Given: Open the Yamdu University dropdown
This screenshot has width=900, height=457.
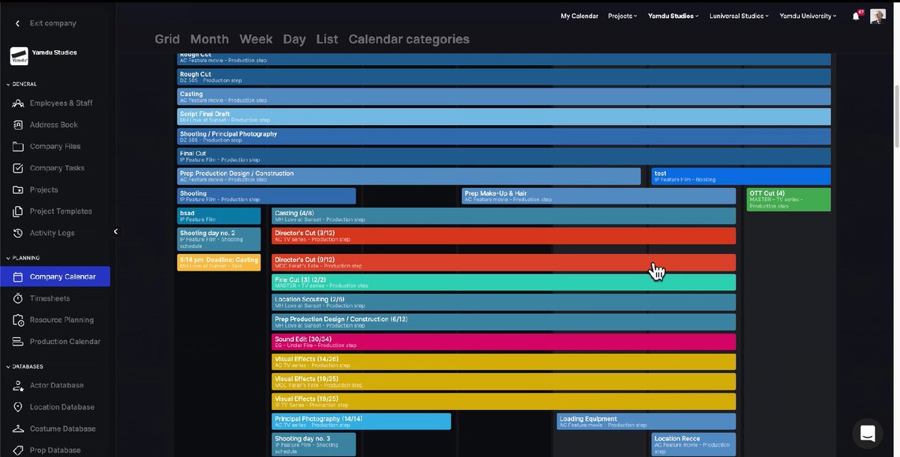Looking at the screenshot, I should point(808,16).
